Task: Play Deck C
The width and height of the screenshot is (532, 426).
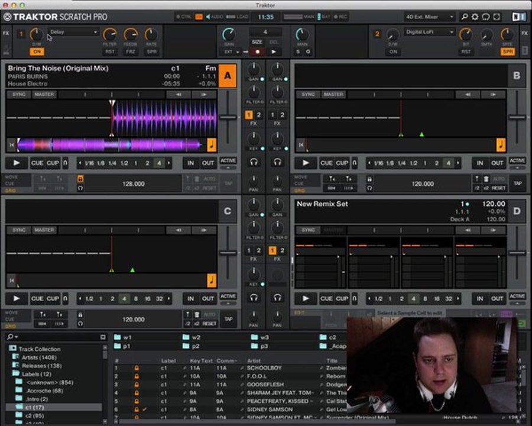Action: [17, 299]
